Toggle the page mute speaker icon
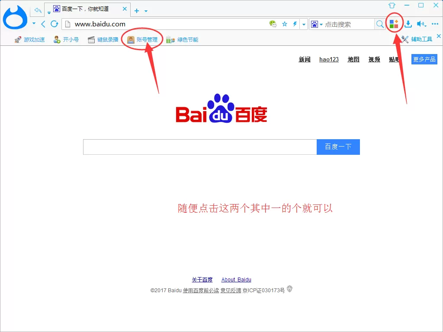The height and width of the screenshot is (332, 443). tap(421, 24)
